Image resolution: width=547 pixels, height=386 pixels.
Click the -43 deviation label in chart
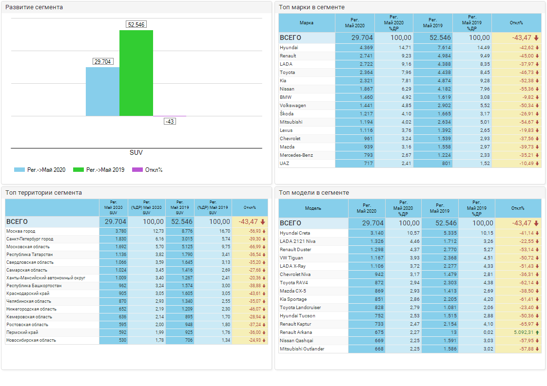click(x=170, y=121)
